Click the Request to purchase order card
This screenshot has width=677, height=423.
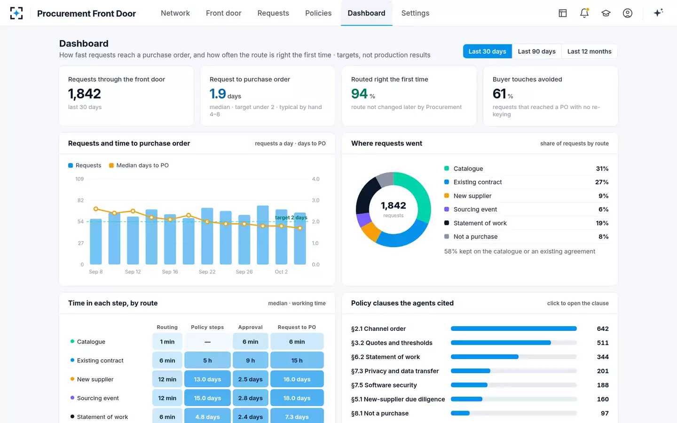tap(268, 96)
